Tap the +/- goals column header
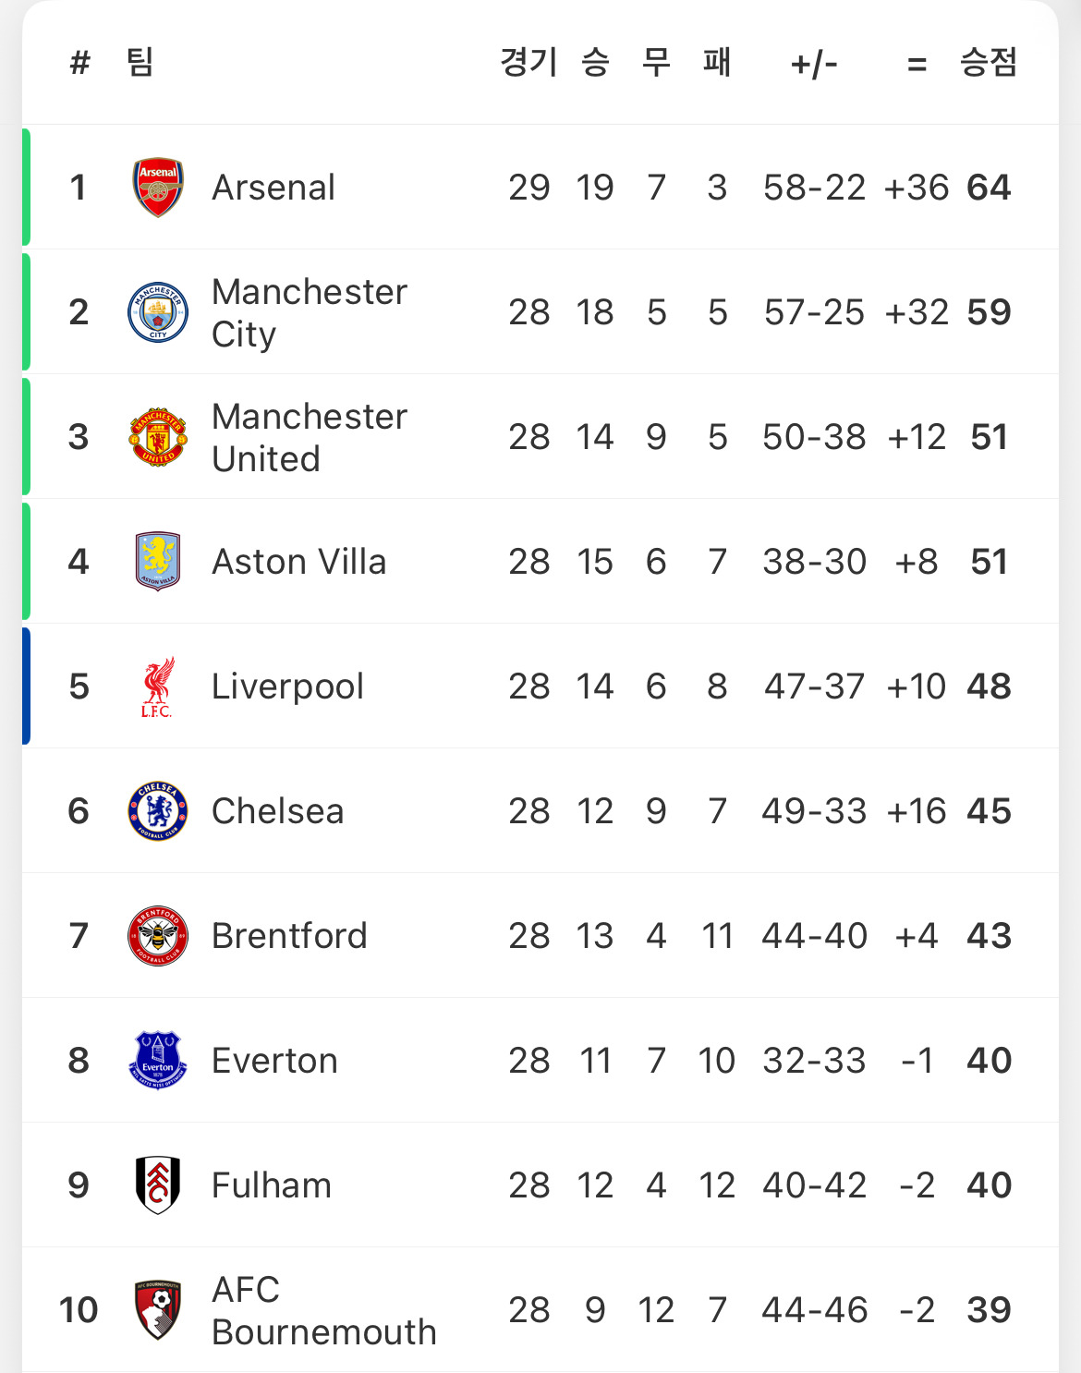The height and width of the screenshot is (1373, 1081). (x=814, y=65)
